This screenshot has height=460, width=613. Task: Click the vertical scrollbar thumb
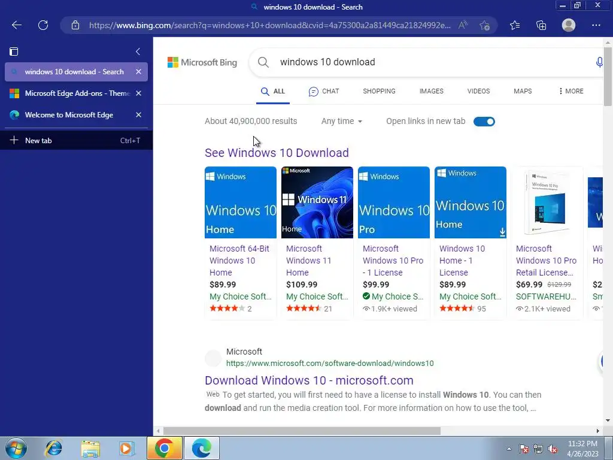pos(608,76)
